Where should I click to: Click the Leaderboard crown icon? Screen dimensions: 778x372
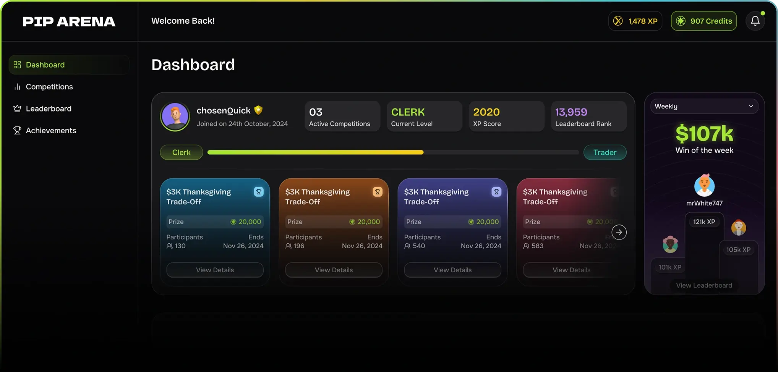click(17, 108)
